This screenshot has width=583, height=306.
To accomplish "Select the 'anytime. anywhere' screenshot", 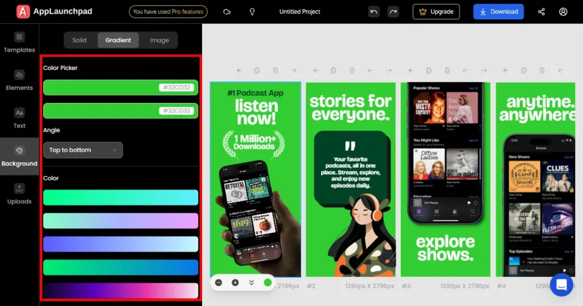I will [x=535, y=179].
